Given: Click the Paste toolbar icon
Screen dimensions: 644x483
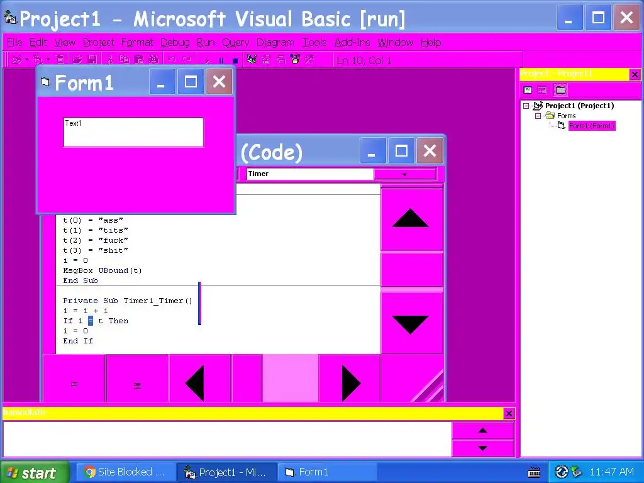Looking at the screenshot, I should pos(139,60).
